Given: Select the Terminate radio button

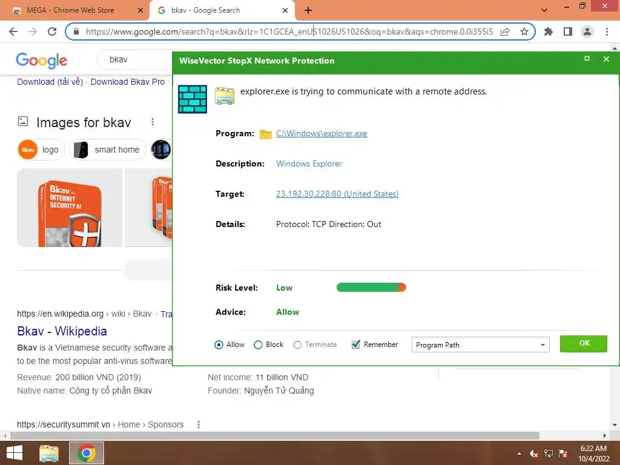Looking at the screenshot, I should (x=297, y=345).
